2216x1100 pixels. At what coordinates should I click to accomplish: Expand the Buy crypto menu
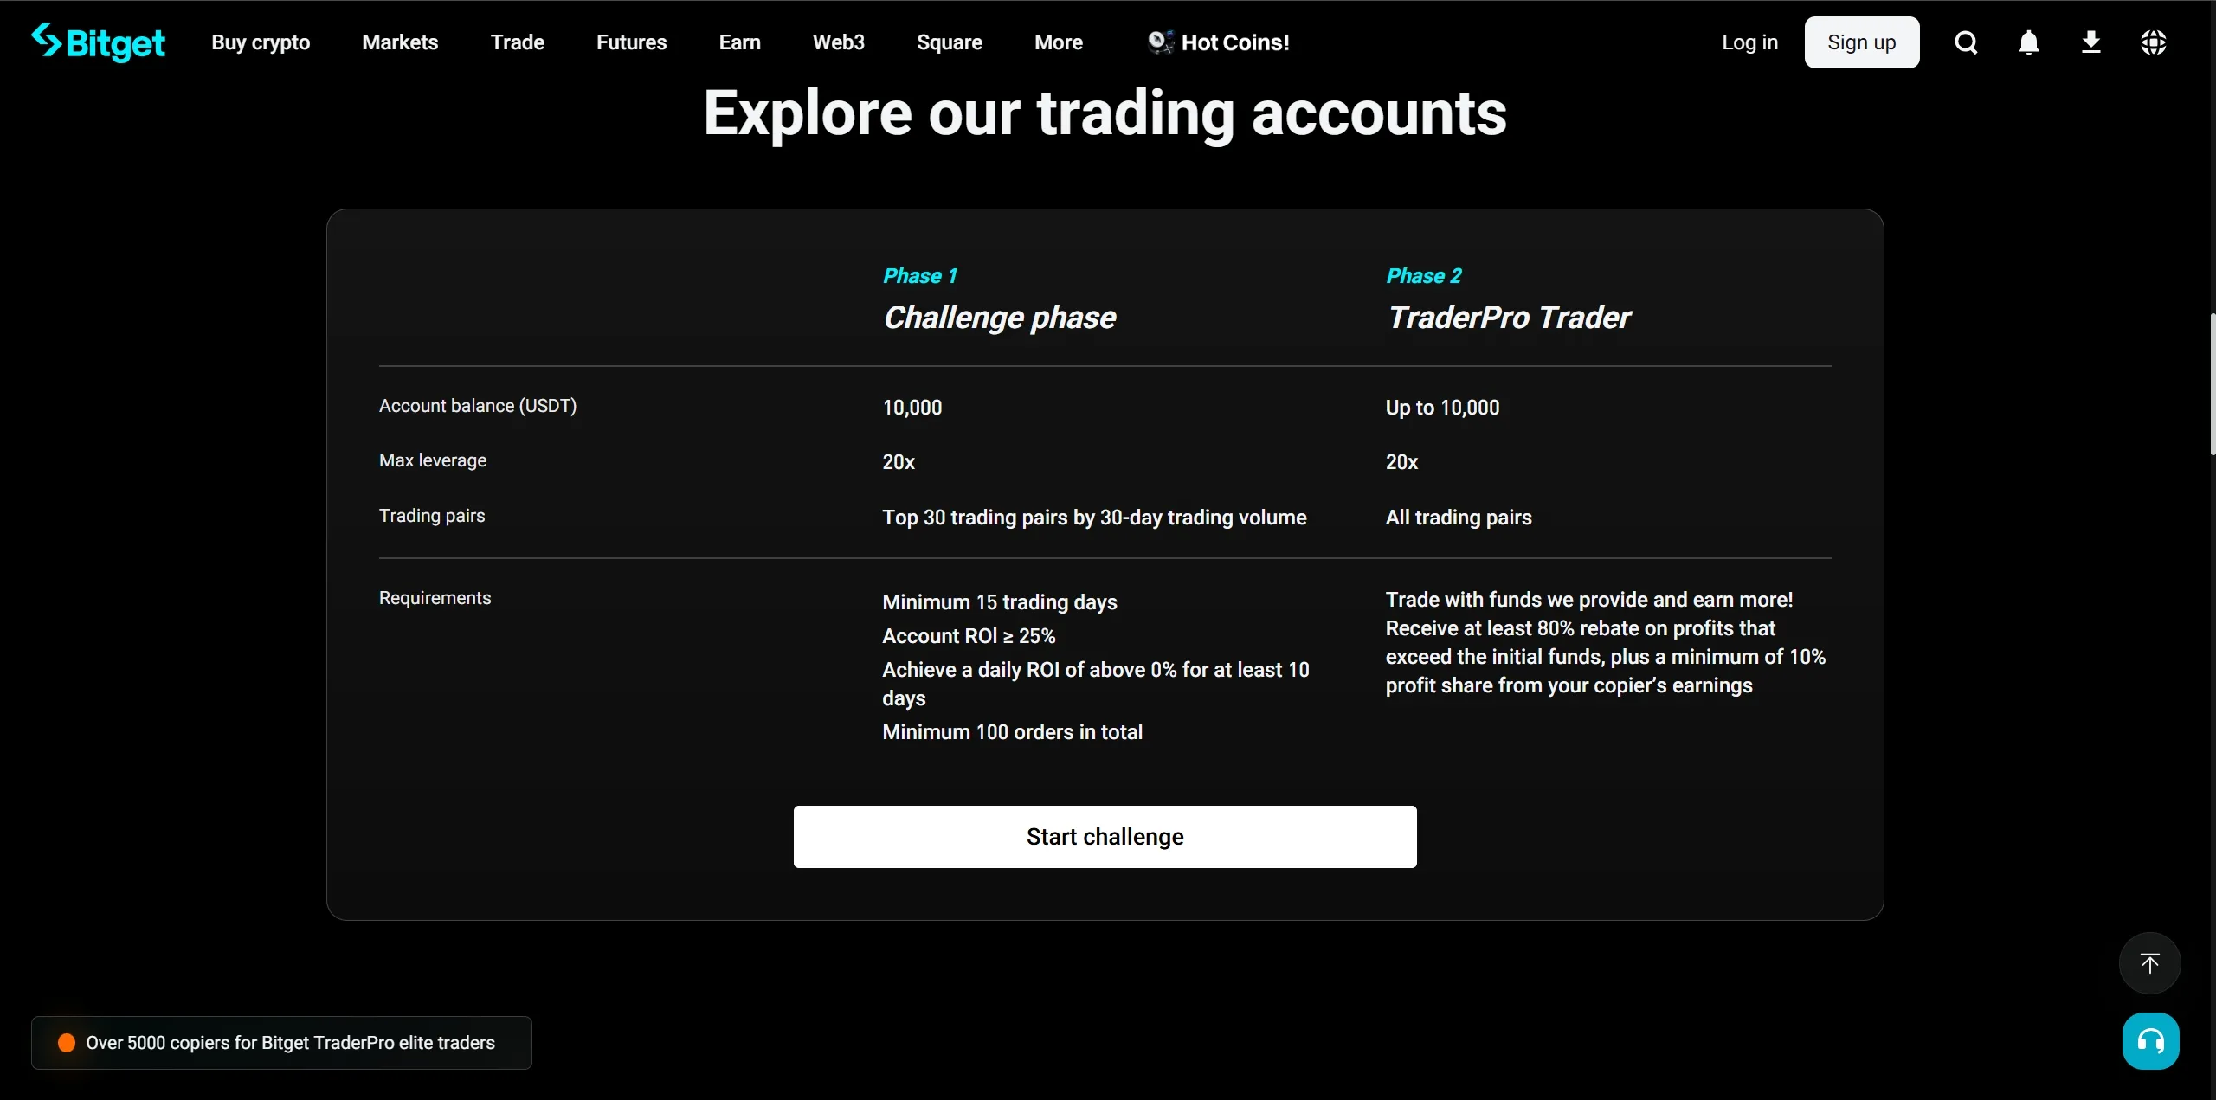coord(261,42)
